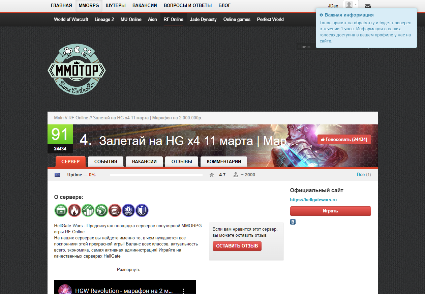425x294 pixels.
Task: Click the Официальный сайт heading
Action: point(317,190)
